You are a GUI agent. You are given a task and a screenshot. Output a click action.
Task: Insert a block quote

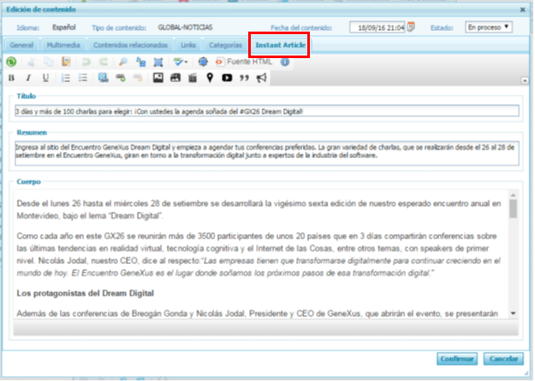[x=244, y=79]
